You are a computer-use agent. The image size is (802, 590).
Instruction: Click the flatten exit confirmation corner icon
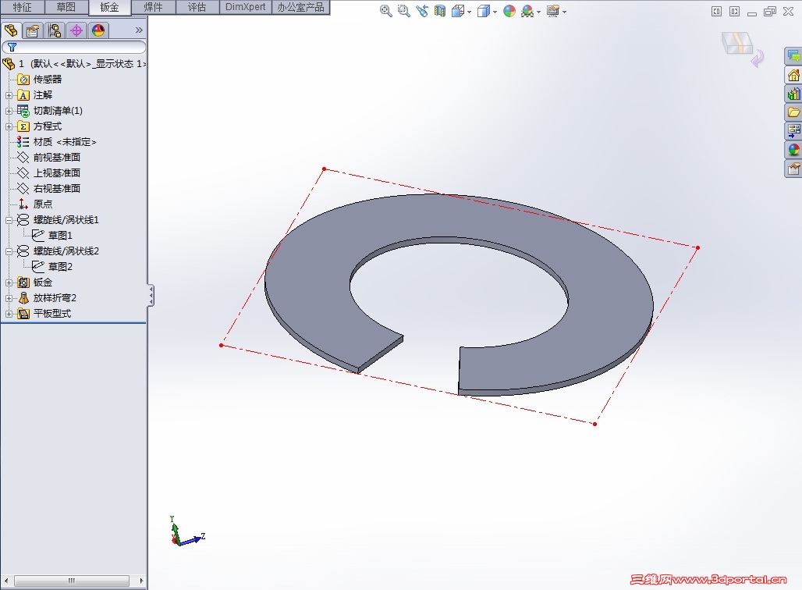[x=742, y=48]
